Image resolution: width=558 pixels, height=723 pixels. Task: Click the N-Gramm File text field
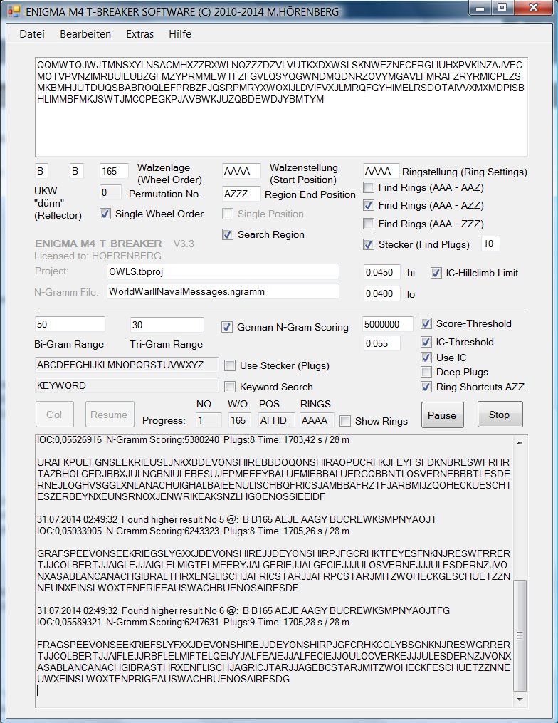click(x=223, y=291)
